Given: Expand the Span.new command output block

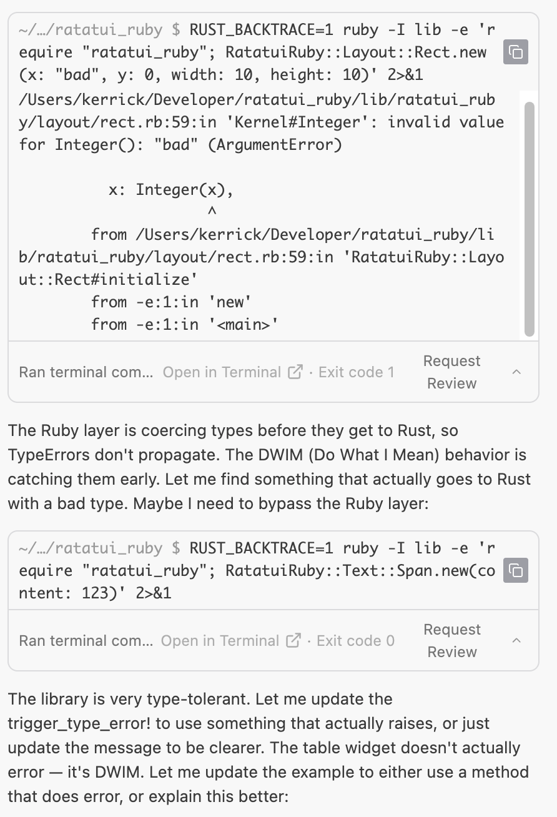Looking at the screenshot, I should pos(516,641).
